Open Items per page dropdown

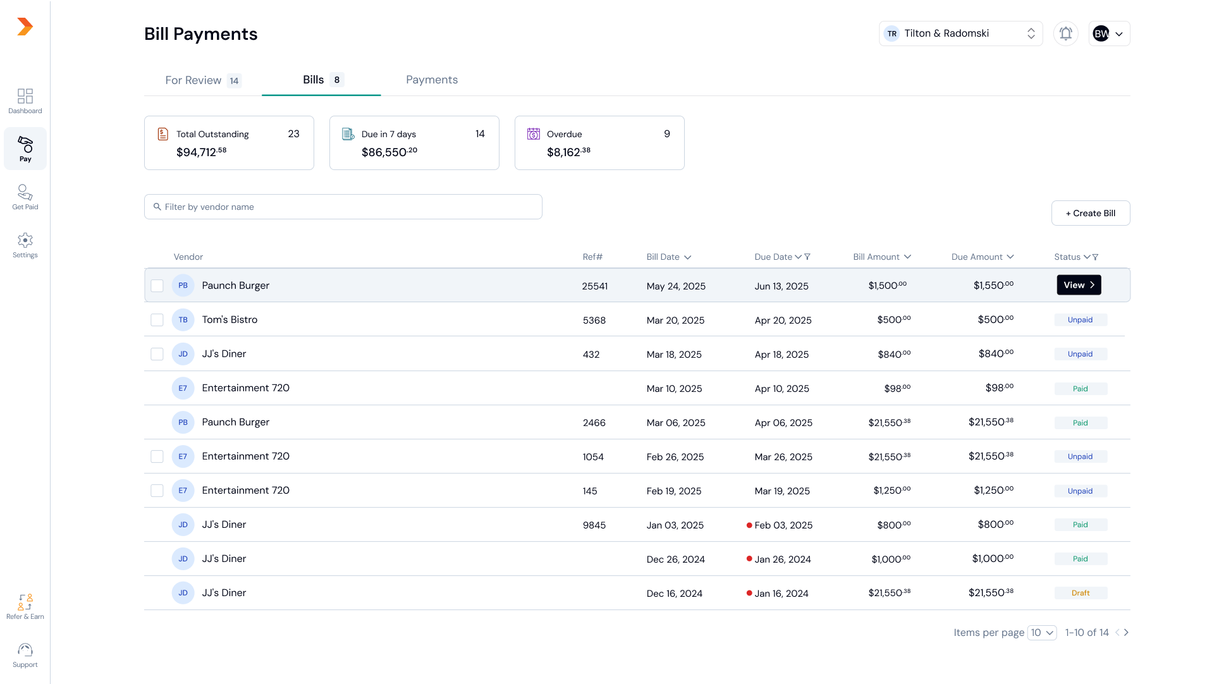1042,632
